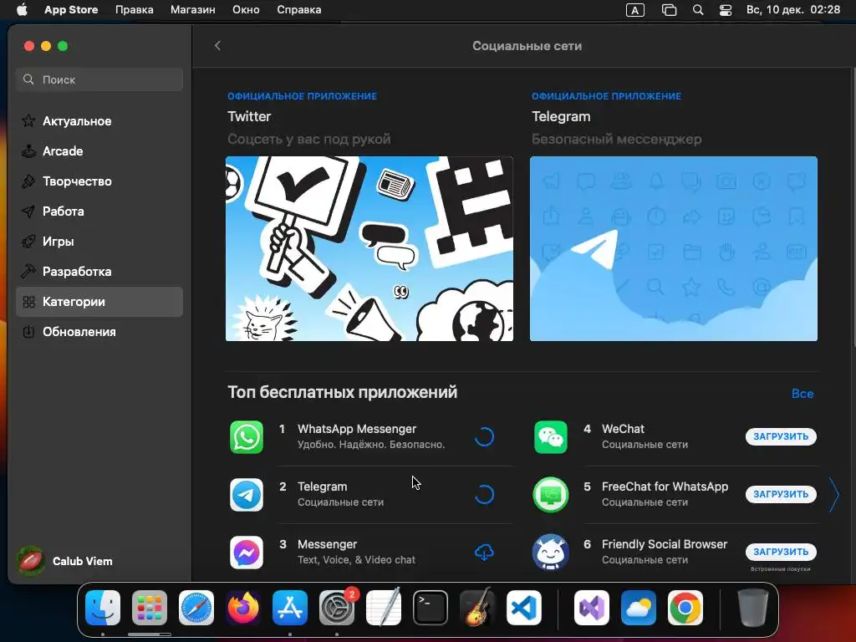The height and width of the screenshot is (642, 856).
Task: Open the WeChat app icon
Action: pos(550,436)
